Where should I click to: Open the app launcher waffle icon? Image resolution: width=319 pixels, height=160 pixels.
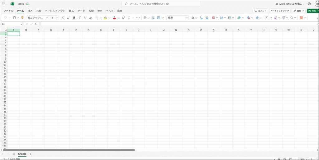4,4
